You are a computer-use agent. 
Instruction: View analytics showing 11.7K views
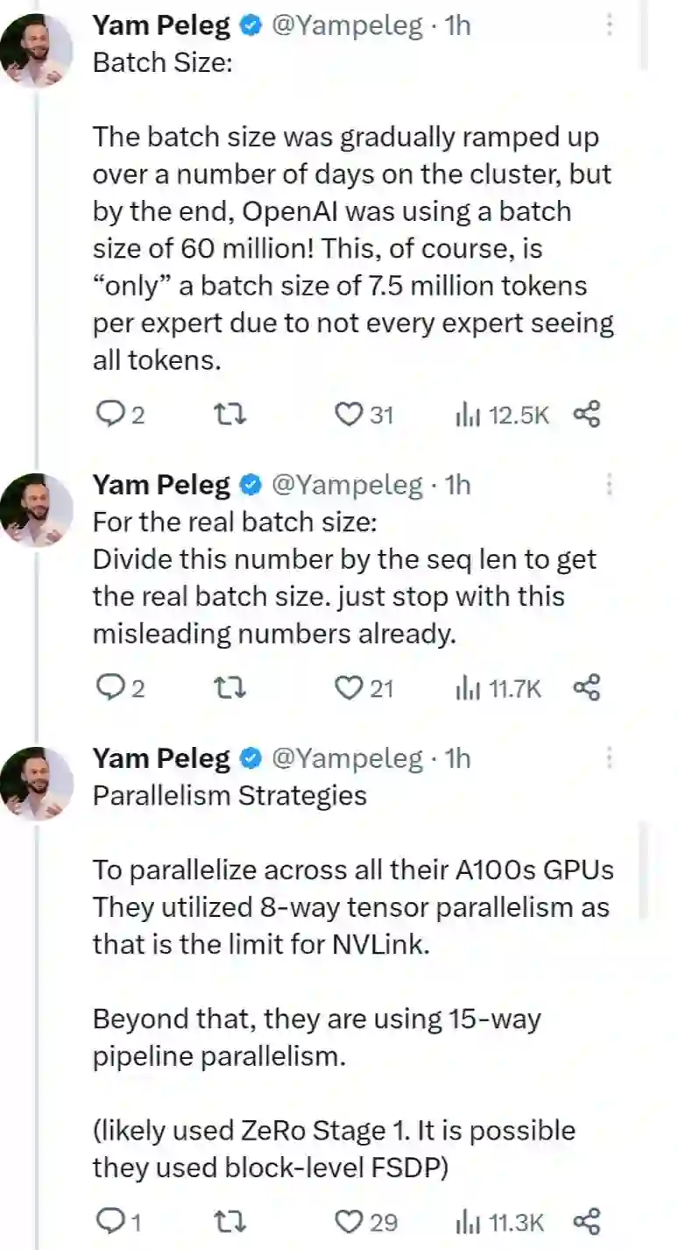click(x=498, y=689)
